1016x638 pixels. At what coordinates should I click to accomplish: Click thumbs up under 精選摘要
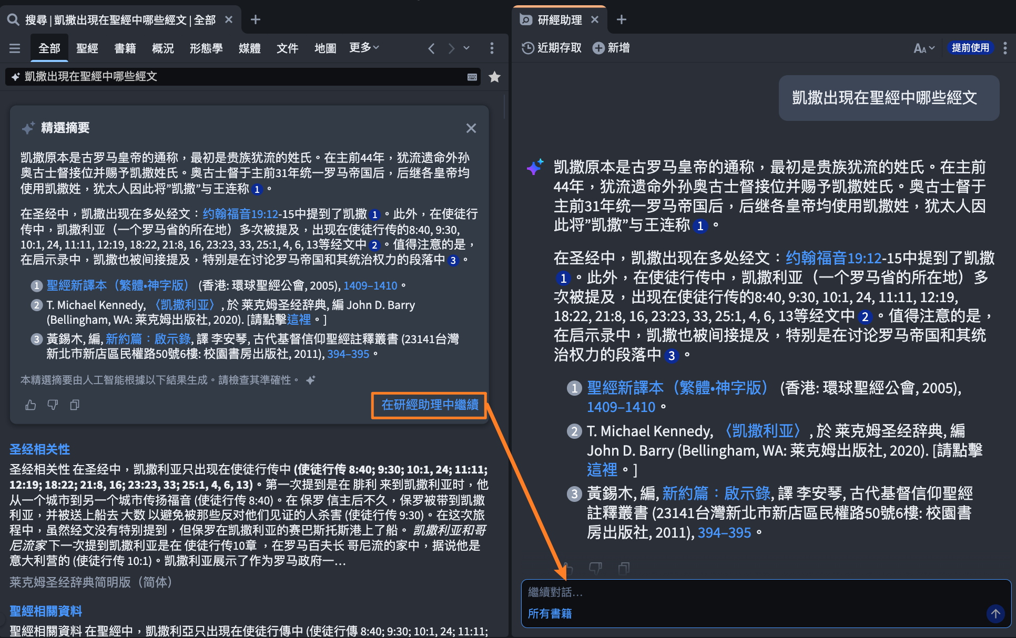click(x=31, y=405)
